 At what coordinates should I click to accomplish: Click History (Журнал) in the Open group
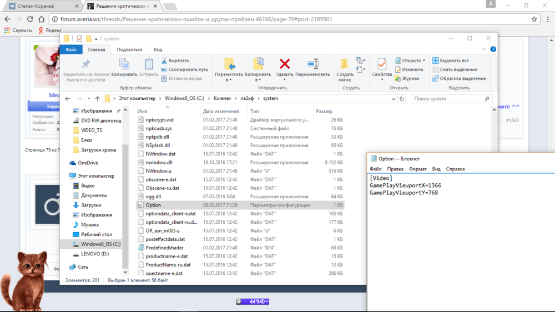[410, 78]
